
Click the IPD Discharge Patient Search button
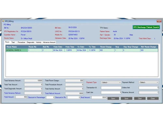tap(146, 27)
